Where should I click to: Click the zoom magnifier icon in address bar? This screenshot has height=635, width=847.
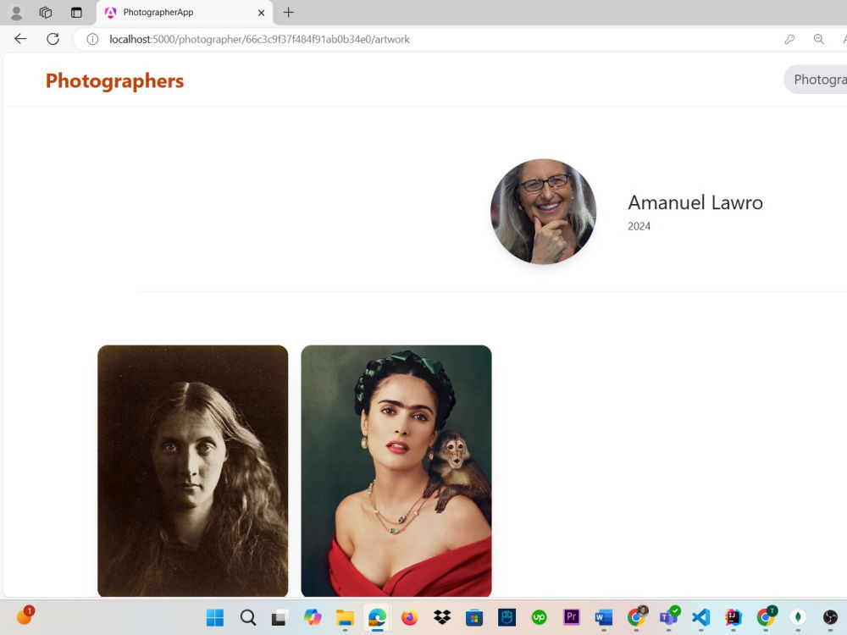point(819,39)
